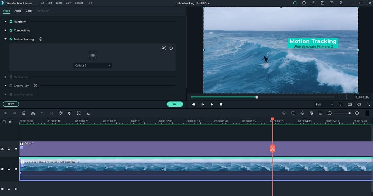
Task: Click the Redo arrow in timeline toolbar
Action: tap(15, 113)
